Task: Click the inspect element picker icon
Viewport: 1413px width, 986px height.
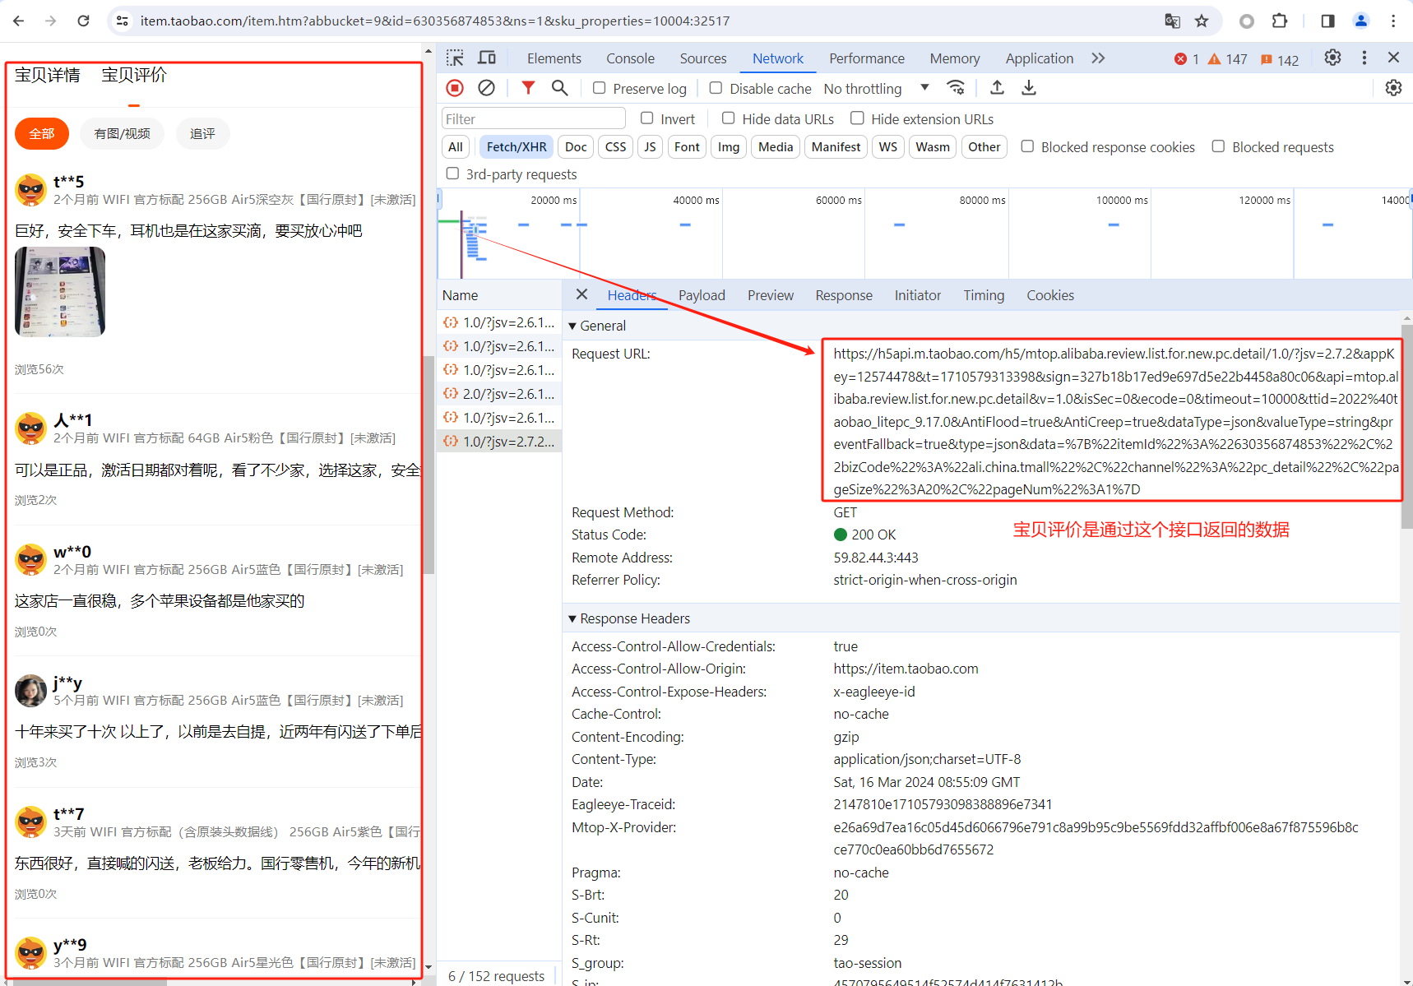Action: [455, 58]
